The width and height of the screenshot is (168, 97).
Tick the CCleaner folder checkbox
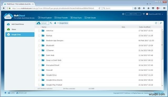click(39, 50)
